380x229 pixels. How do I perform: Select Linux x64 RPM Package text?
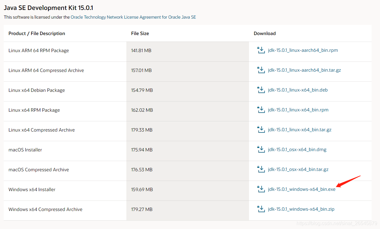[34, 110]
